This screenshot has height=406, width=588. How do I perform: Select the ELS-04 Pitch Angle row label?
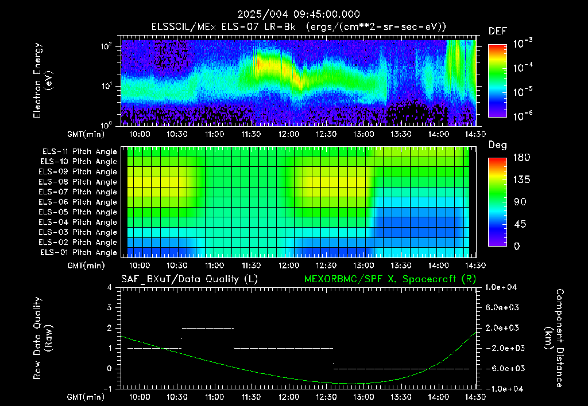pyautogui.click(x=78, y=222)
